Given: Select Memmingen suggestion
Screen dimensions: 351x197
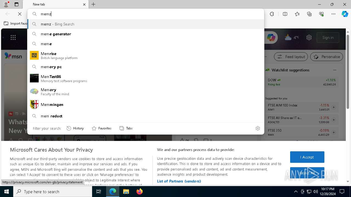Looking at the screenshot, I should point(146,105).
